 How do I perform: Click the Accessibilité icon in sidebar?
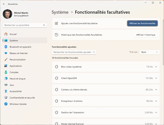point(6,91)
